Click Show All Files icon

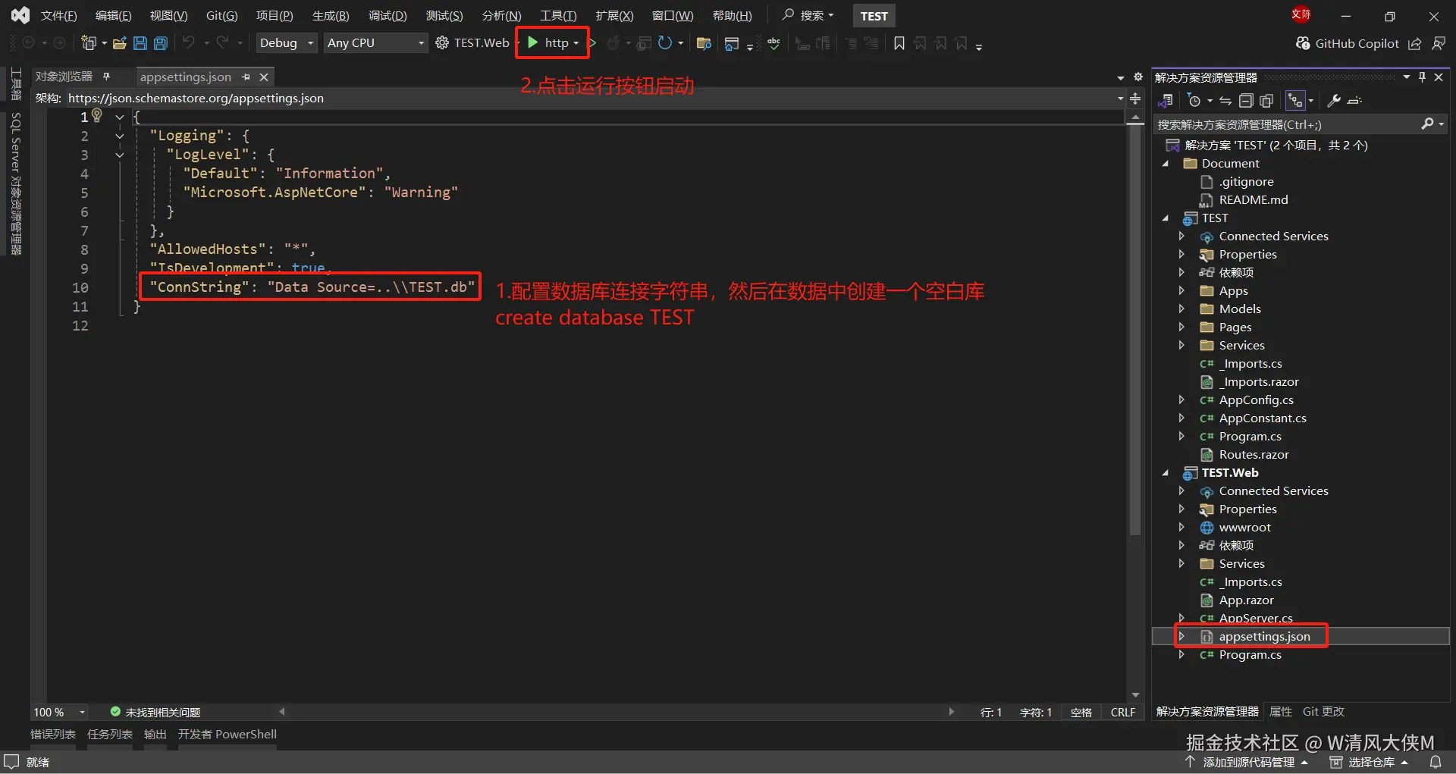click(1266, 101)
